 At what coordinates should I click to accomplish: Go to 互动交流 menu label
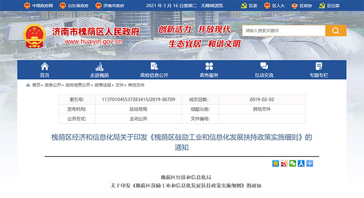coord(264,75)
